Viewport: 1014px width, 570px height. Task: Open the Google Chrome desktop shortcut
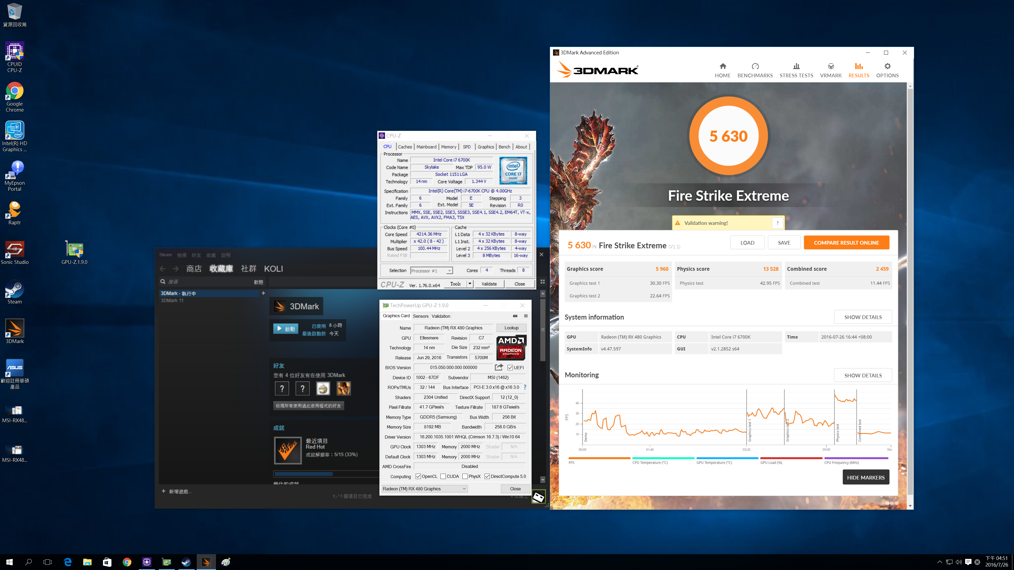15,97
